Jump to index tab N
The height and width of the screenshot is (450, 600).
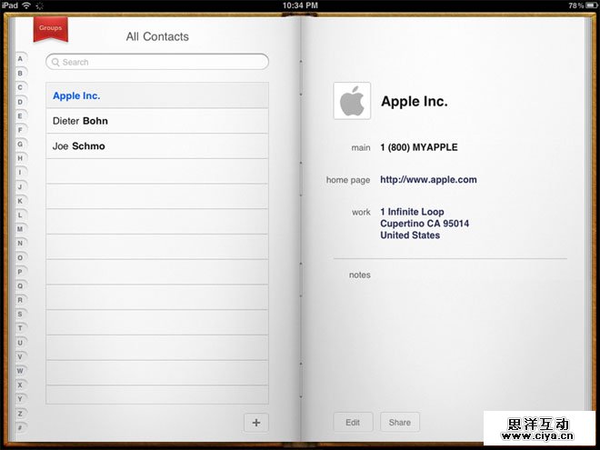(x=21, y=244)
